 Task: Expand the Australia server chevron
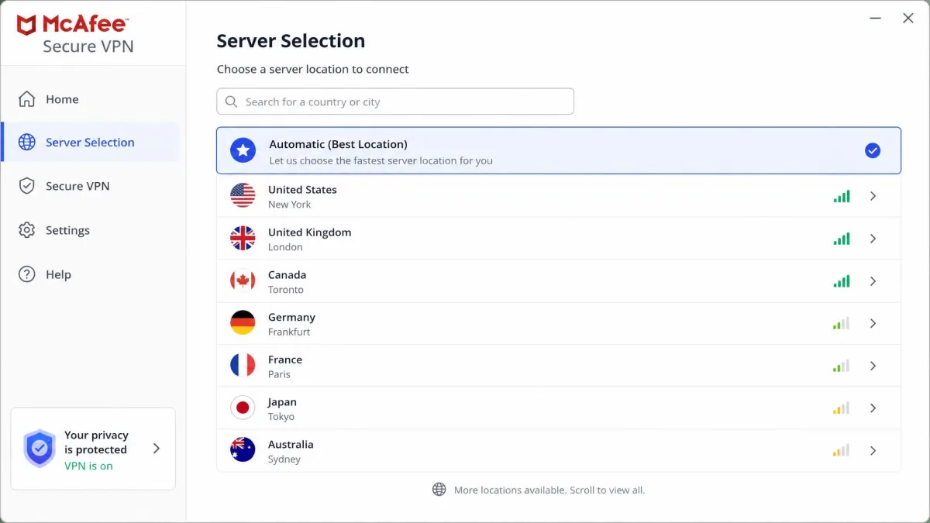[873, 450]
